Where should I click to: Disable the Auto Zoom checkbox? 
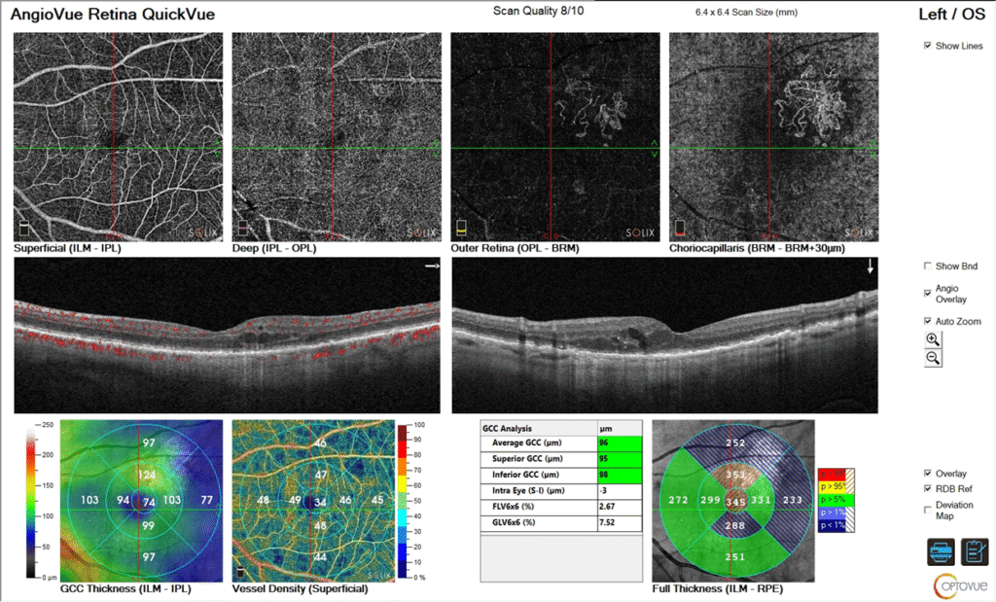coord(927,321)
